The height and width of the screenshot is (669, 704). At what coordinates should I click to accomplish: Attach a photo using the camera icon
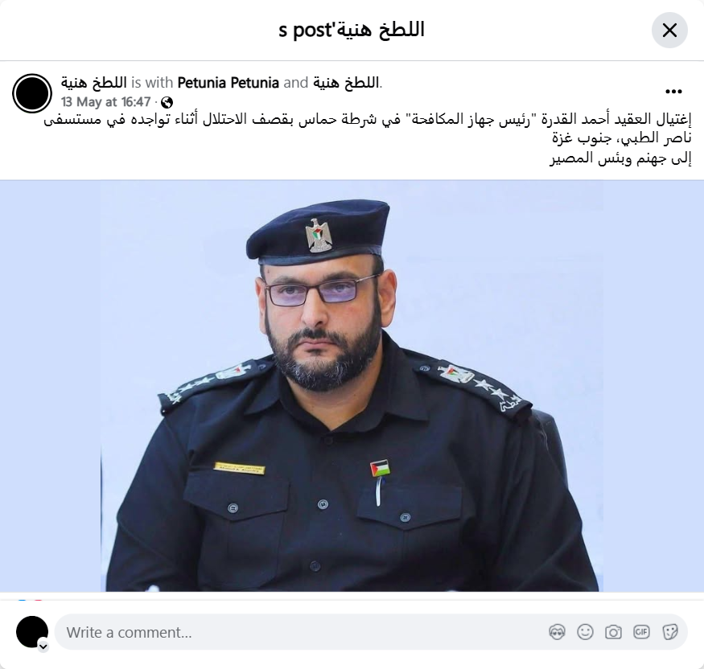613,632
